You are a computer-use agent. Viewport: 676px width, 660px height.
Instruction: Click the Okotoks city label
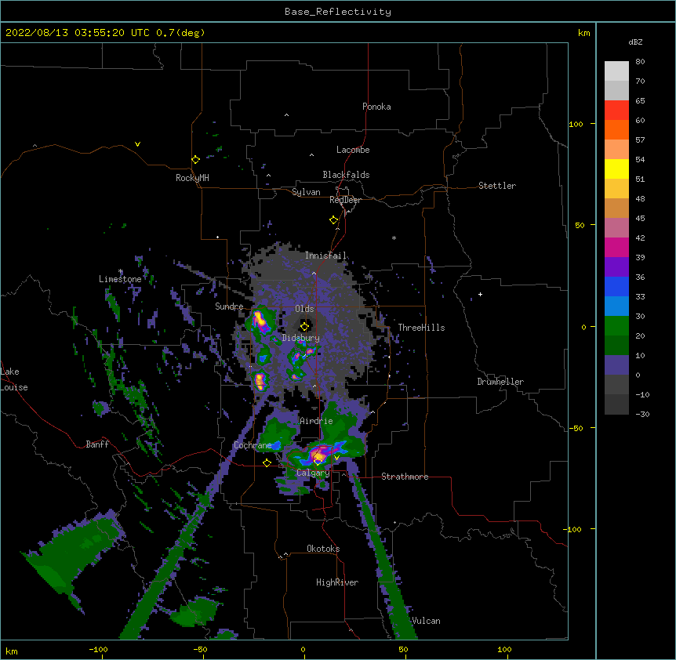pos(323,549)
